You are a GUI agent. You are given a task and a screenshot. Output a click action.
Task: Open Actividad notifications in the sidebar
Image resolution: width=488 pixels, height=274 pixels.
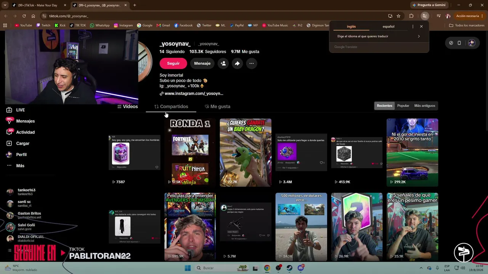pos(21,132)
